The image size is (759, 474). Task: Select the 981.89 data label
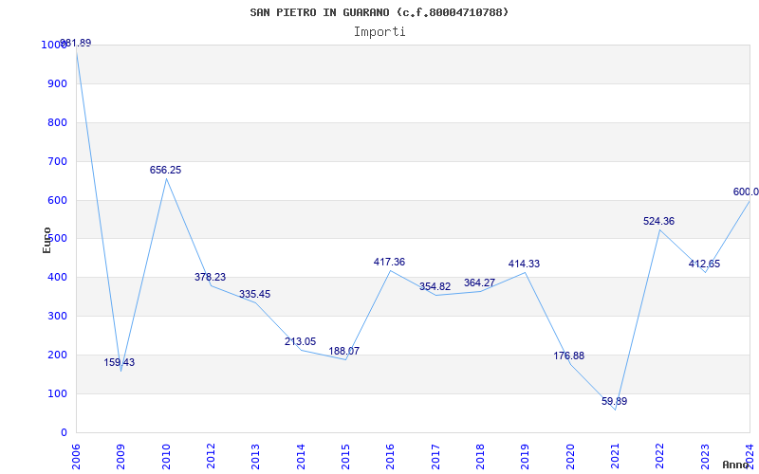click(76, 43)
